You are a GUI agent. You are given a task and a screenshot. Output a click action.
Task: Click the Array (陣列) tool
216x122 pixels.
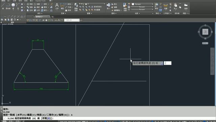[44, 10]
